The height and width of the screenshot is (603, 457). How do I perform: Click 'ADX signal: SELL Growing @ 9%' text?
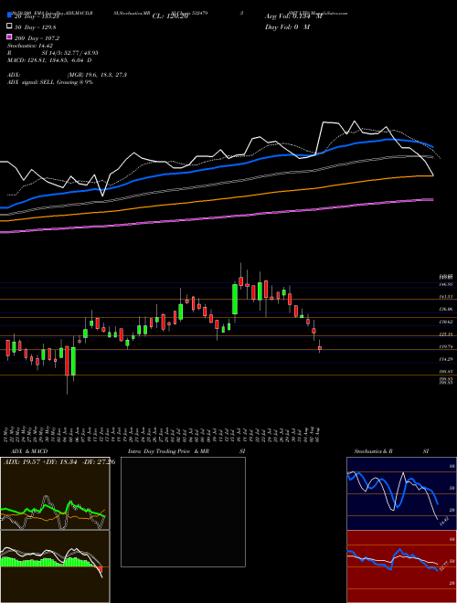pyautogui.click(x=50, y=82)
